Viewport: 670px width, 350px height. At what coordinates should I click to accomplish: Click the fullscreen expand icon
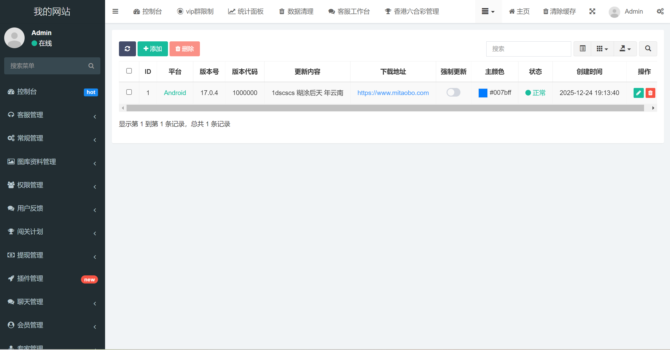click(x=592, y=12)
